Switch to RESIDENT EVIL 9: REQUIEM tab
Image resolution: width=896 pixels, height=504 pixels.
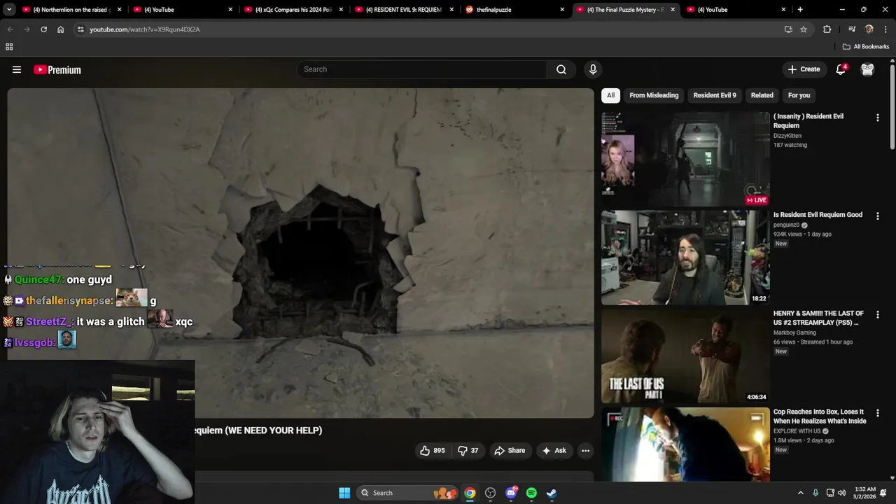click(x=404, y=10)
